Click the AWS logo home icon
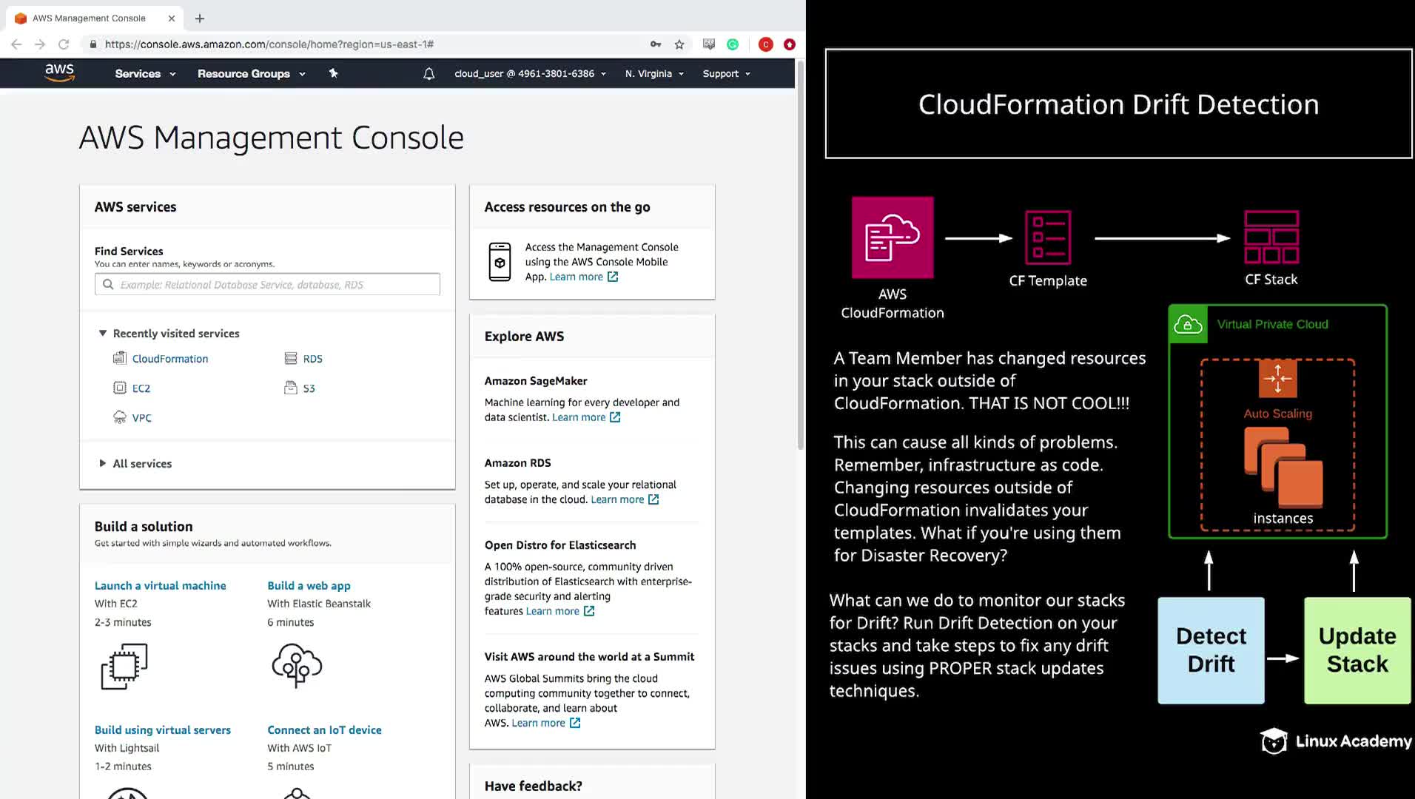 pos(59,73)
